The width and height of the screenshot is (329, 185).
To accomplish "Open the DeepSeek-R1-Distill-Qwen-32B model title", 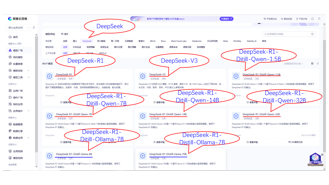I will click(x=261, y=114).
